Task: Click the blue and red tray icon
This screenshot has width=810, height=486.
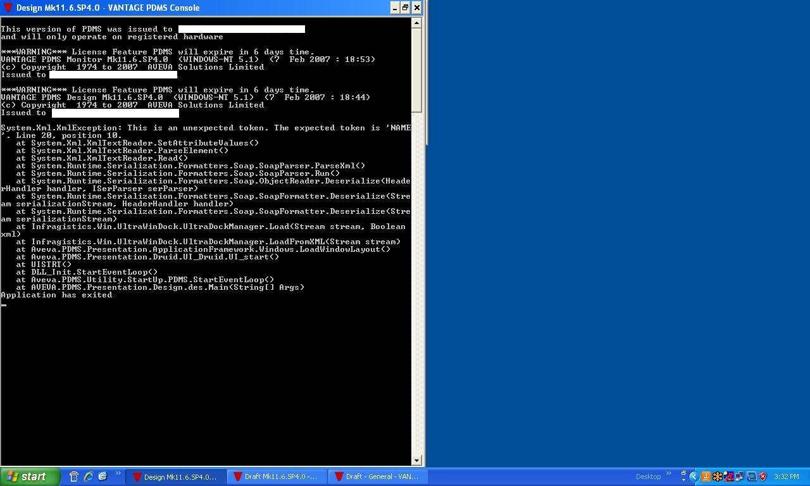Action: (x=728, y=477)
